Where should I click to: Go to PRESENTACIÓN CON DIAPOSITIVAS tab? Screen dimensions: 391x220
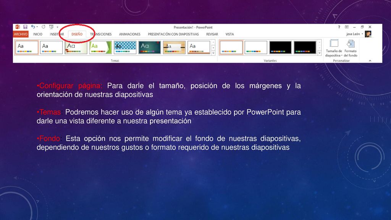tap(173, 34)
